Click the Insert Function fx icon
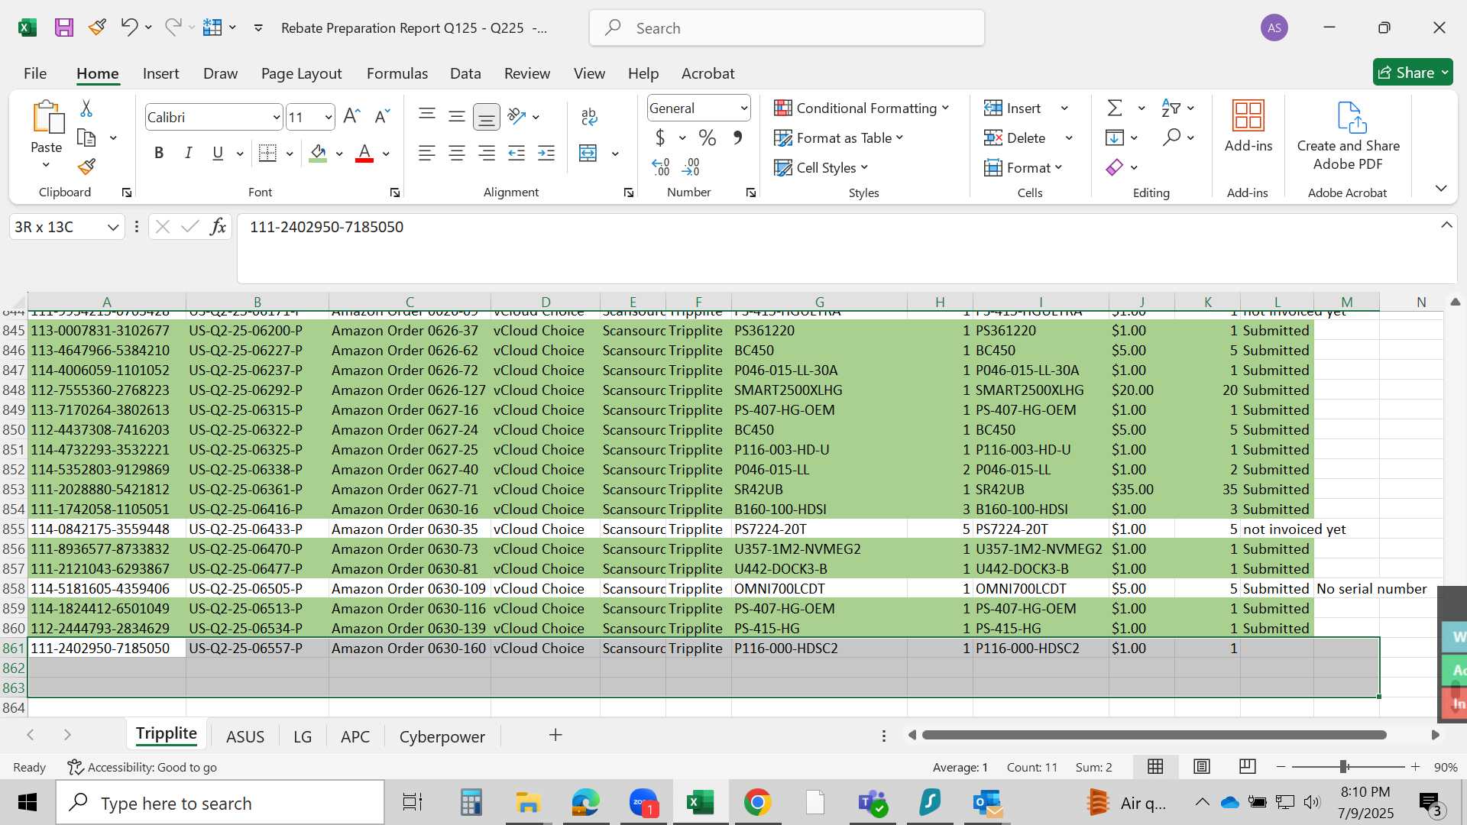This screenshot has height=825, width=1467. (x=218, y=226)
